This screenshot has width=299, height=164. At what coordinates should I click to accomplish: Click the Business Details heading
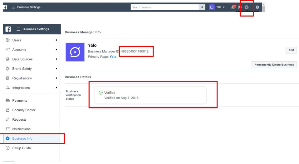(78, 77)
